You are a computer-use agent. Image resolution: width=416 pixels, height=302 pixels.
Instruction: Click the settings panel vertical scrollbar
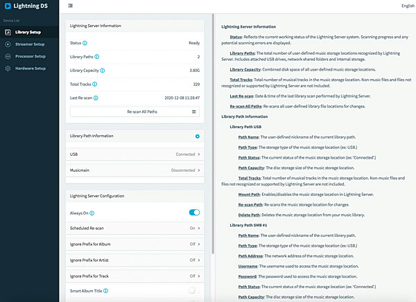[213, 134]
